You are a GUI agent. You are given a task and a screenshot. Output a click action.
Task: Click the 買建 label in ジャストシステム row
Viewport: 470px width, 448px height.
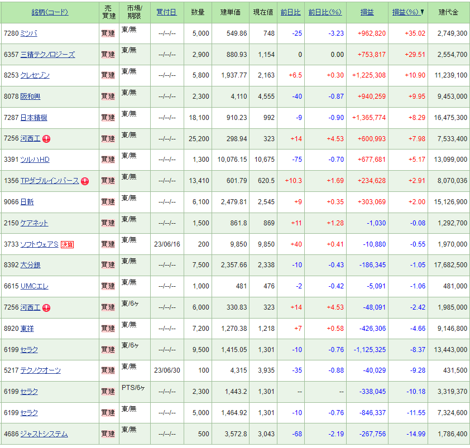[108, 434]
